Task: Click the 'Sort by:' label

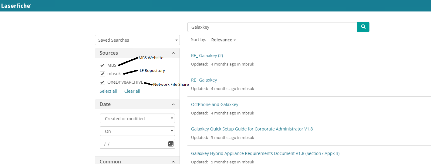Action: 199,40
